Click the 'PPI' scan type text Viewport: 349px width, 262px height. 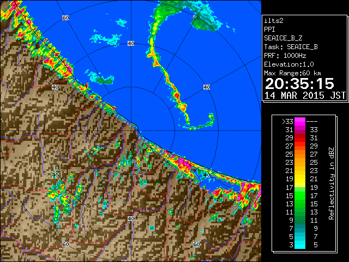(x=269, y=29)
